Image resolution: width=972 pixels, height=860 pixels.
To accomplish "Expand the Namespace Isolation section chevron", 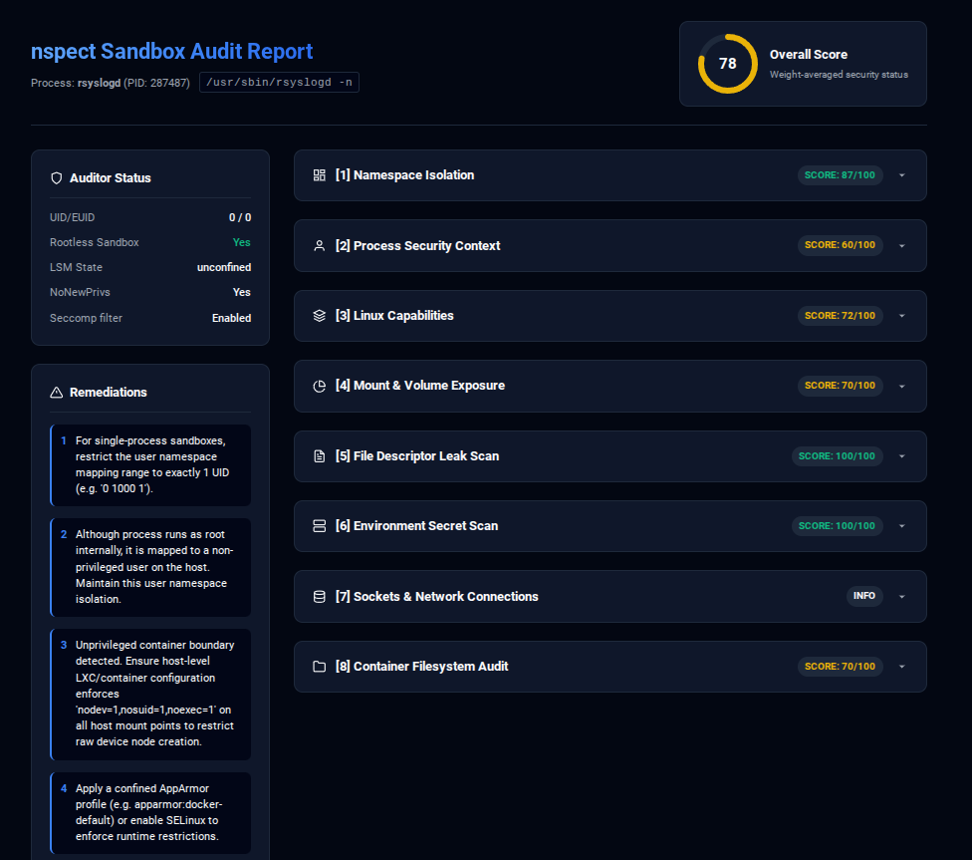I will click(x=902, y=175).
